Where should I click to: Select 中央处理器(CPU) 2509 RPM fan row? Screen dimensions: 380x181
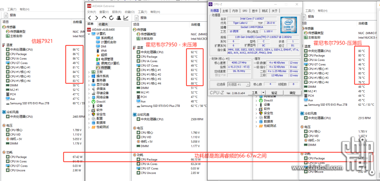click(x=170, y=119)
